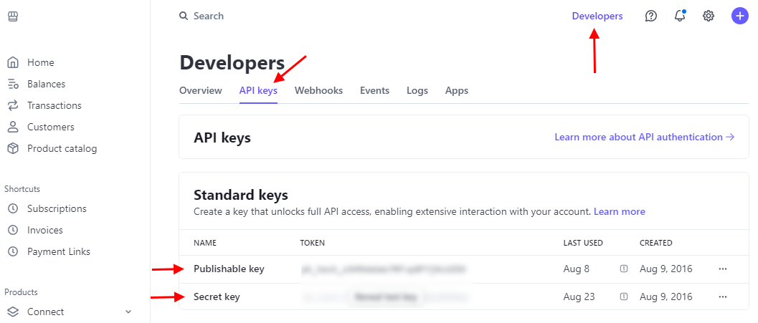758x323 pixels.
Task: Click the search magnifier icon
Action: [x=183, y=16]
